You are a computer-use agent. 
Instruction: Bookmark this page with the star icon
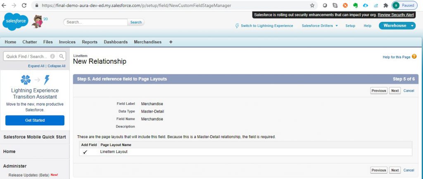pyautogui.click(x=312, y=5)
